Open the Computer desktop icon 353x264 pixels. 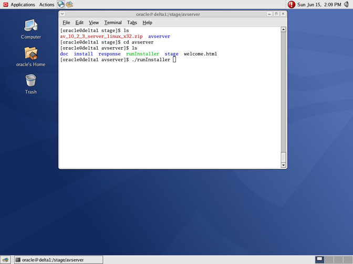coord(31,29)
